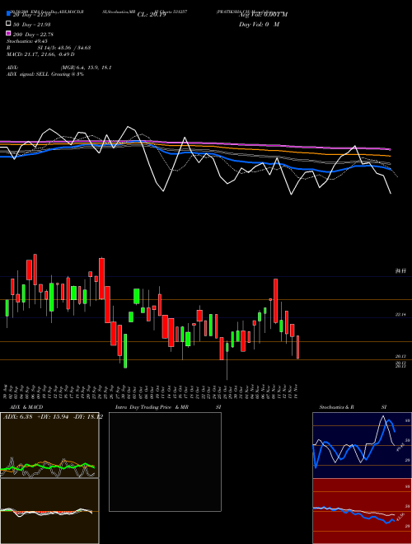Click the 22.14 price axis label
The image size is (412, 544).
tap(400, 315)
